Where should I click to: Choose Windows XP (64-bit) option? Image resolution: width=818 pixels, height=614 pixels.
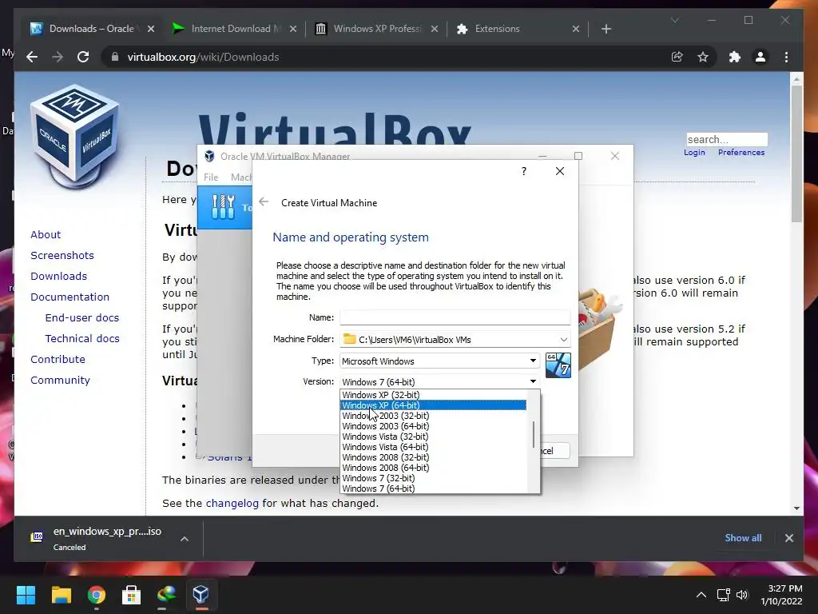pos(434,405)
